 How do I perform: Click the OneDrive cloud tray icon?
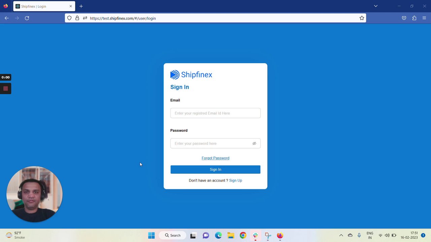pyautogui.click(x=350, y=235)
